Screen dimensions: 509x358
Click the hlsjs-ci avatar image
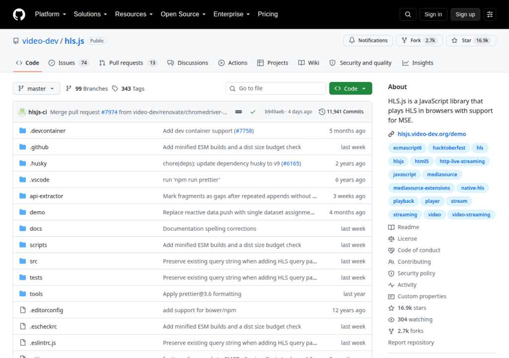click(x=22, y=112)
